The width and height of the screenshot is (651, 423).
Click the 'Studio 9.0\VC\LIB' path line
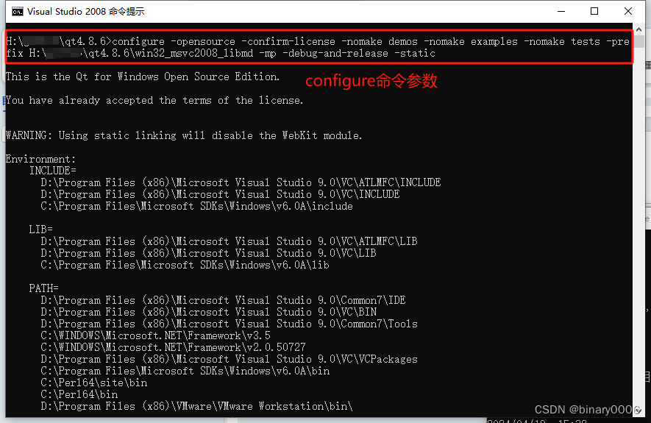click(x=208, y=253)
